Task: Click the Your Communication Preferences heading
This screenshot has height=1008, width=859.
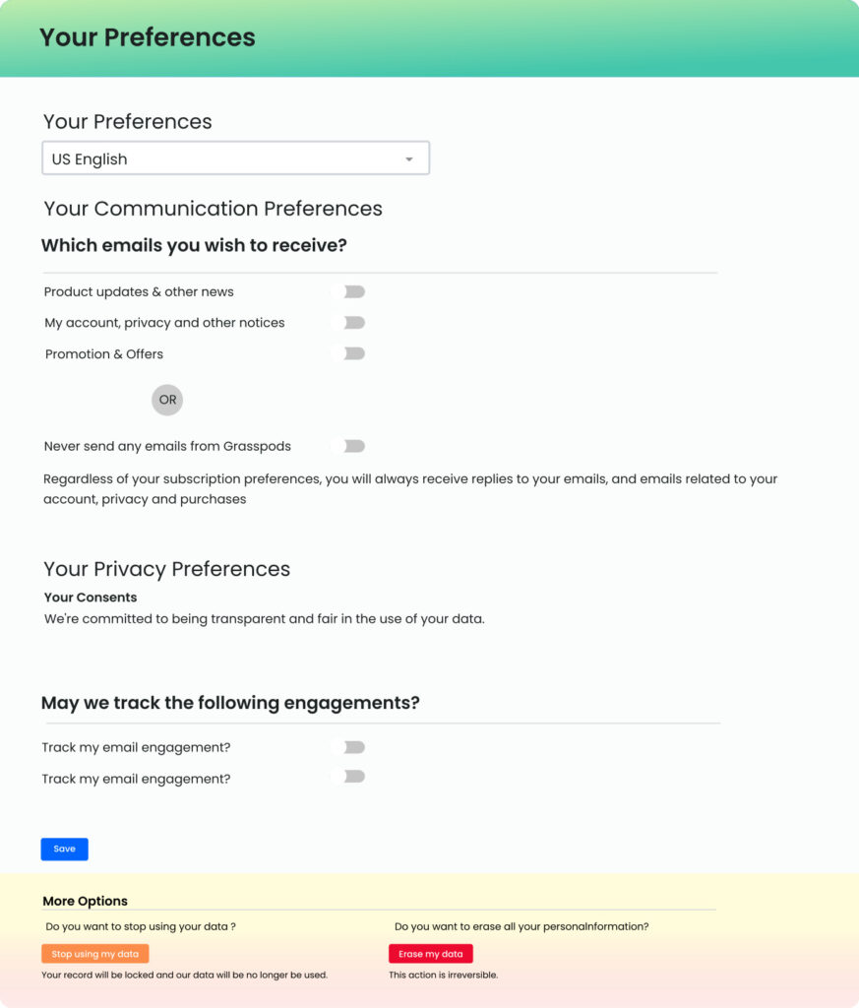Action: (213, 209)
